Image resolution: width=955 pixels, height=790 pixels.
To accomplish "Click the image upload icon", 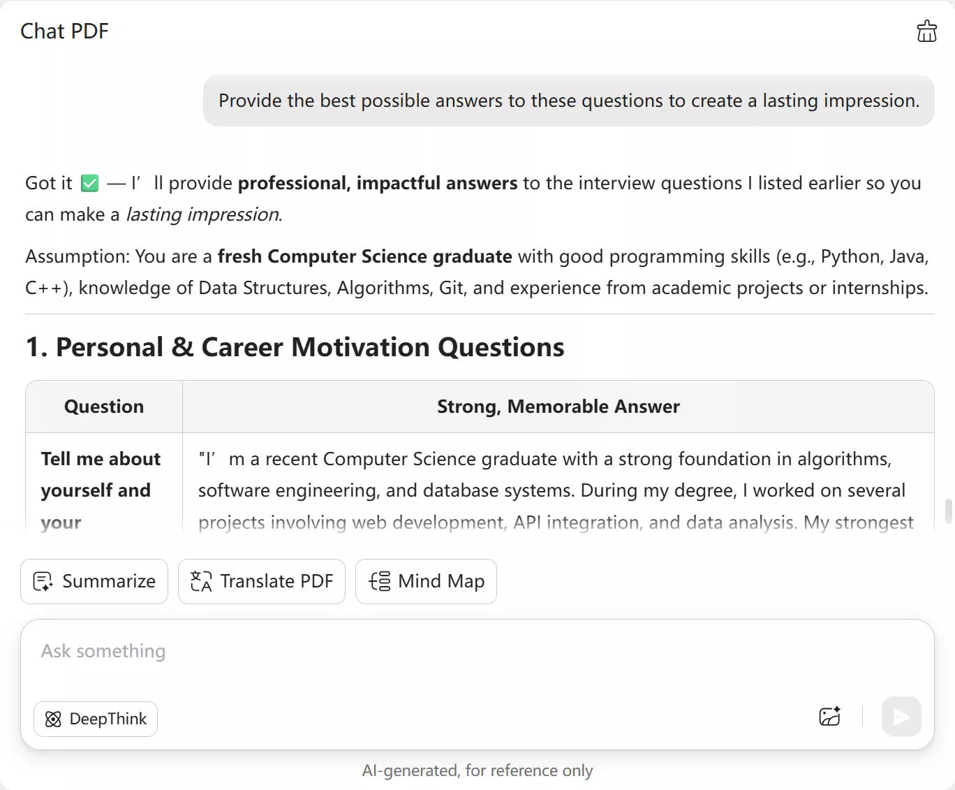I will pos(829,717).
